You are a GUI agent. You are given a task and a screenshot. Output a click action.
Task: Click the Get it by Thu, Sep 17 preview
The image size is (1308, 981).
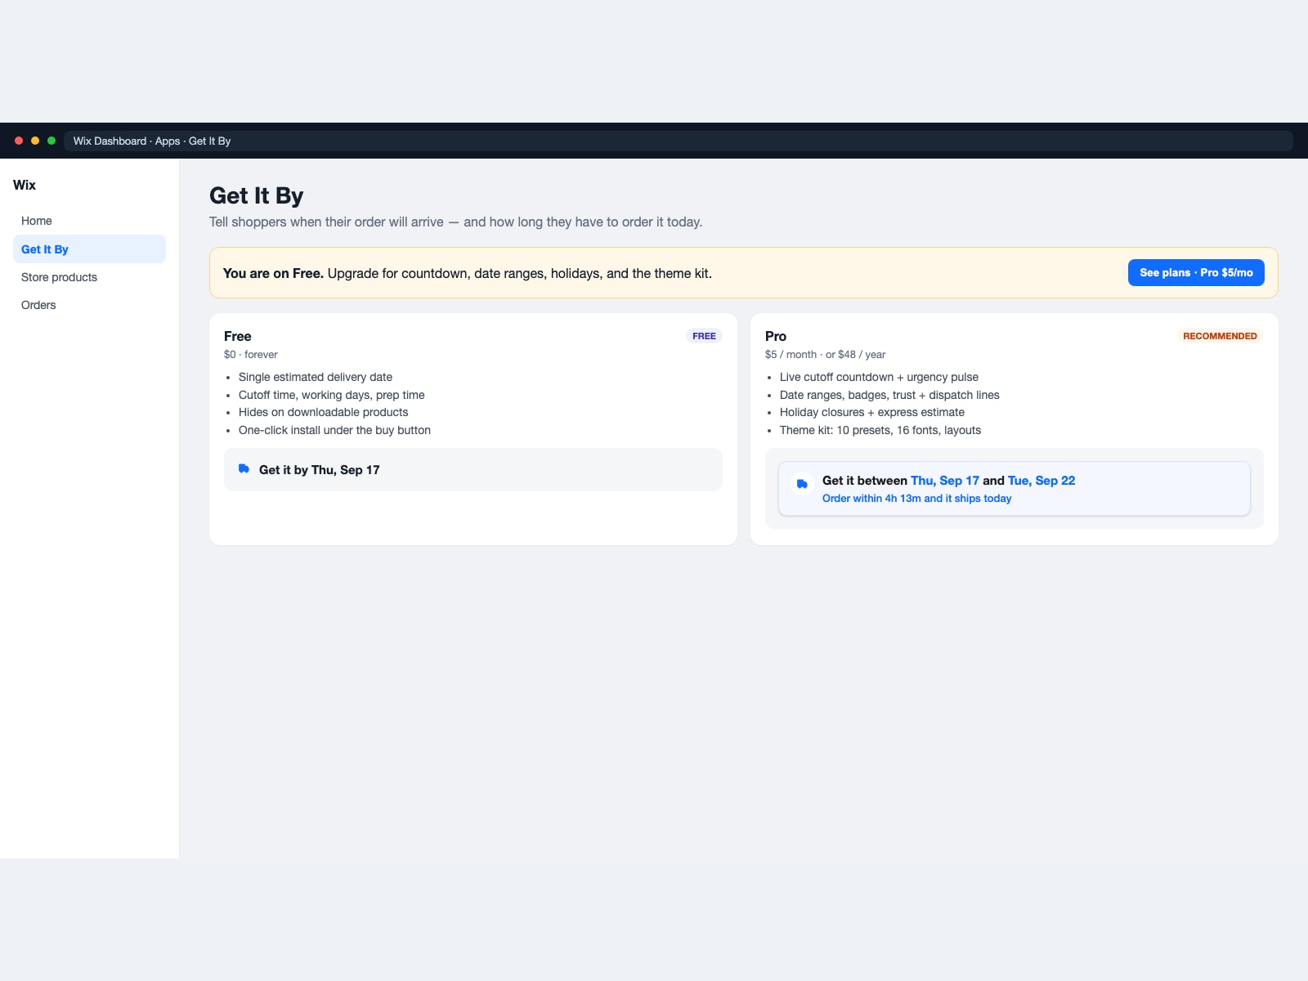tap(473, 469)
